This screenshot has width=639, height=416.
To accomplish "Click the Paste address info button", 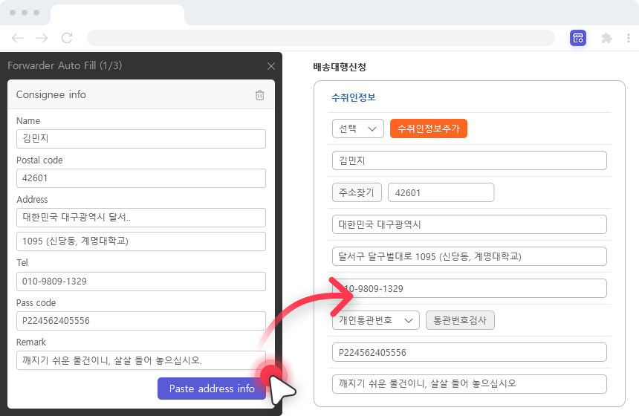I will 212,389.
